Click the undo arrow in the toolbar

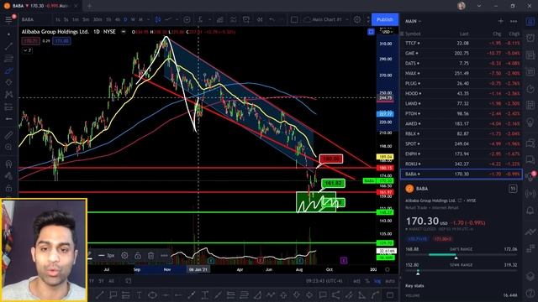(272, 19)
